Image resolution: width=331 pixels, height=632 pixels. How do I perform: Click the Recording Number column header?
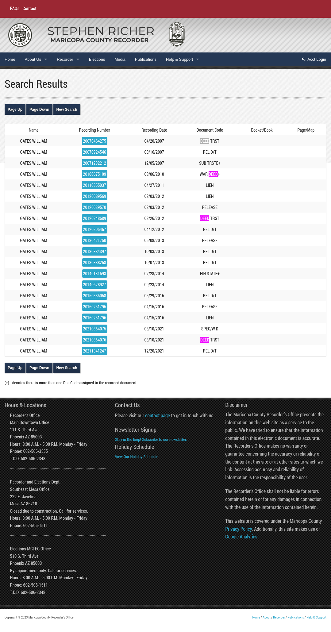click(x=94, y=130)
